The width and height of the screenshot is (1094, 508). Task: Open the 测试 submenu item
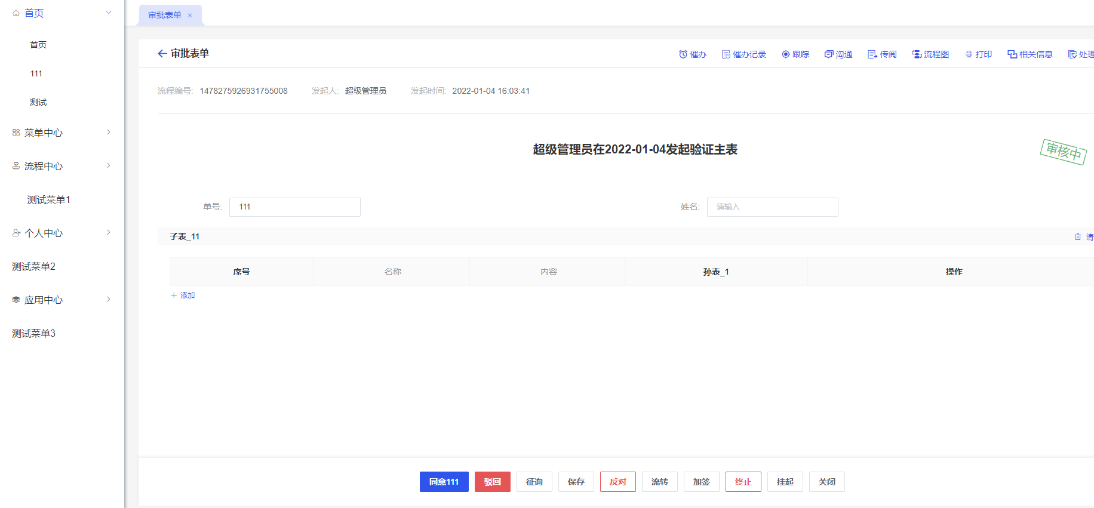pyautogui.click(x=38, y=102)
